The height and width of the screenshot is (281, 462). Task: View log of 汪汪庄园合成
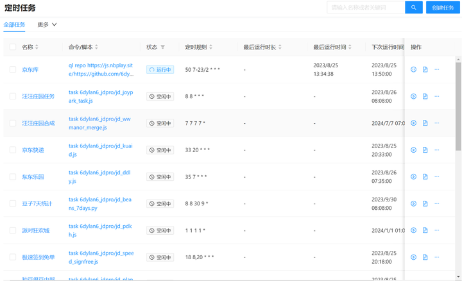click(425, 123)
